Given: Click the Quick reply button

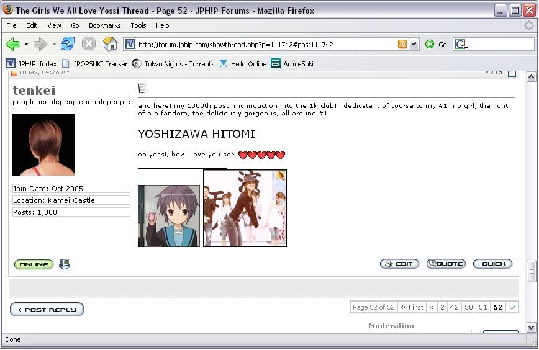Looking at the screenshot, I should (493, 264).
